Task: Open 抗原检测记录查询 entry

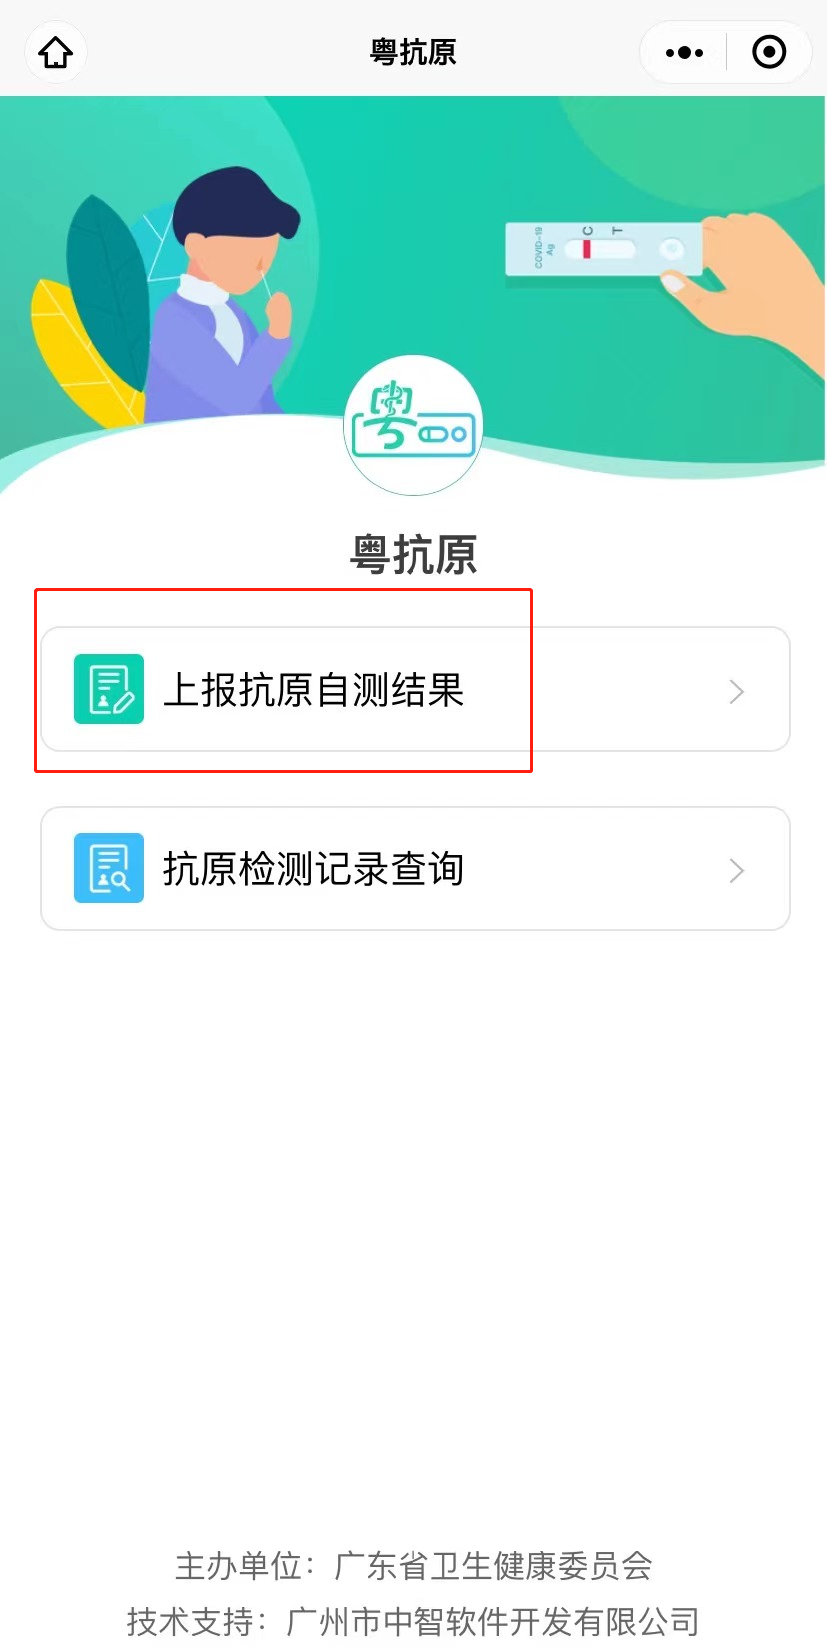Action: tap(415, 868)
